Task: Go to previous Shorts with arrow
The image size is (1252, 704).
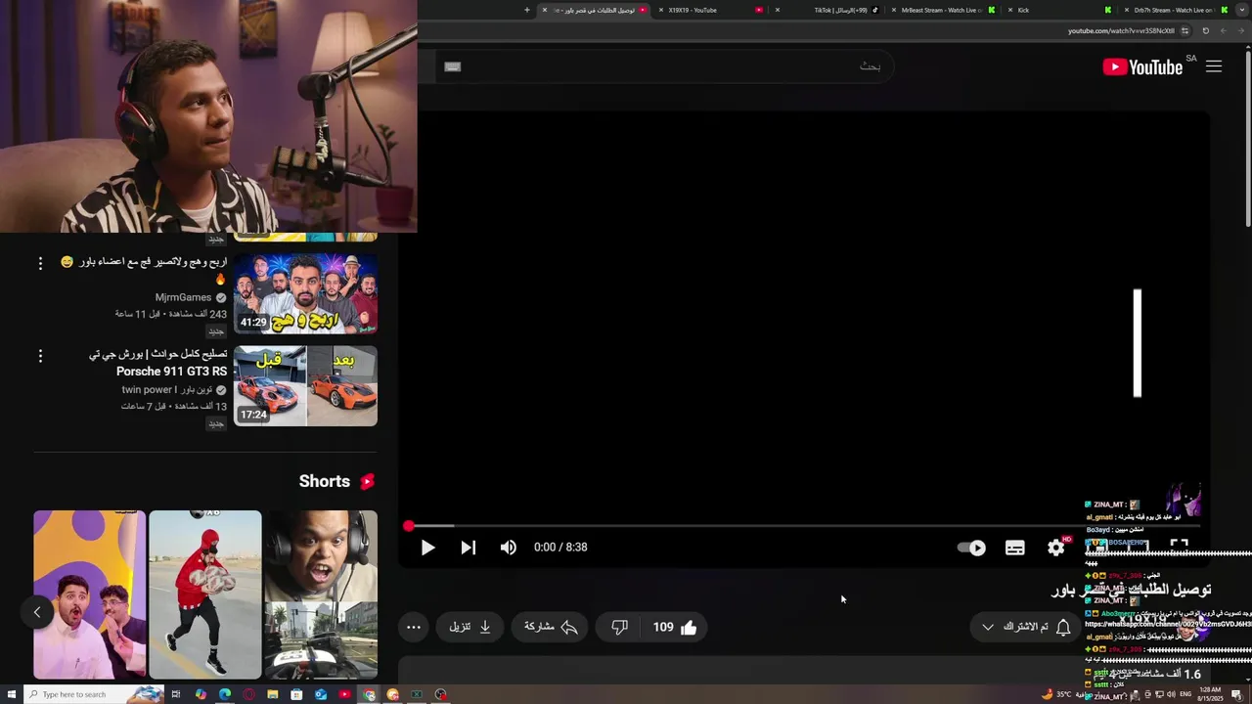Action: click(37, 612)
